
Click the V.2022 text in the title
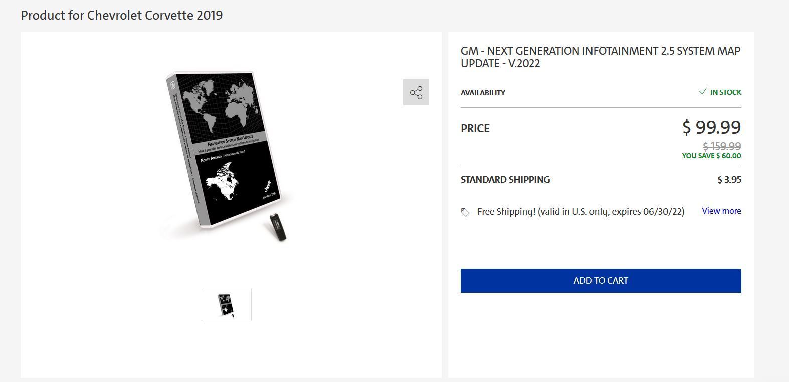524,64
